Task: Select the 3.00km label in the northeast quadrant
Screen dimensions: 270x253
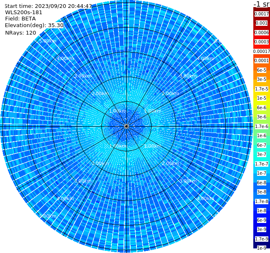Action: click(x=188, y=76)
